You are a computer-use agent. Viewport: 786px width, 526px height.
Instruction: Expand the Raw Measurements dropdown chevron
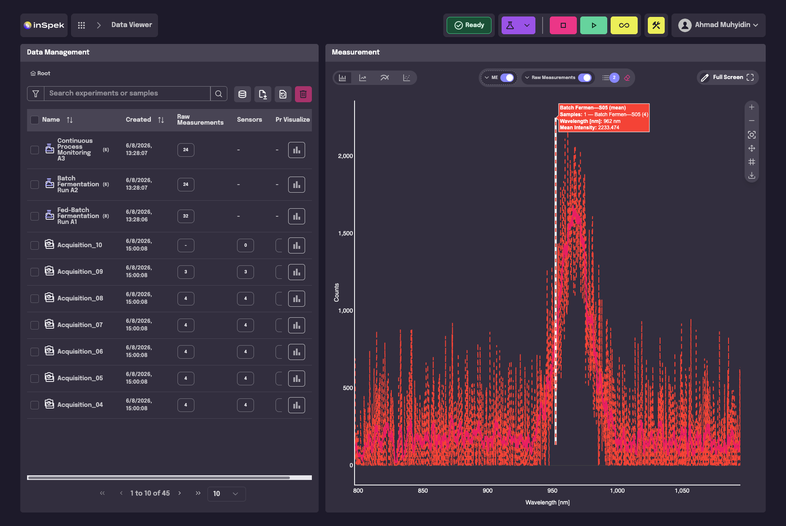(x=527, y=78)
